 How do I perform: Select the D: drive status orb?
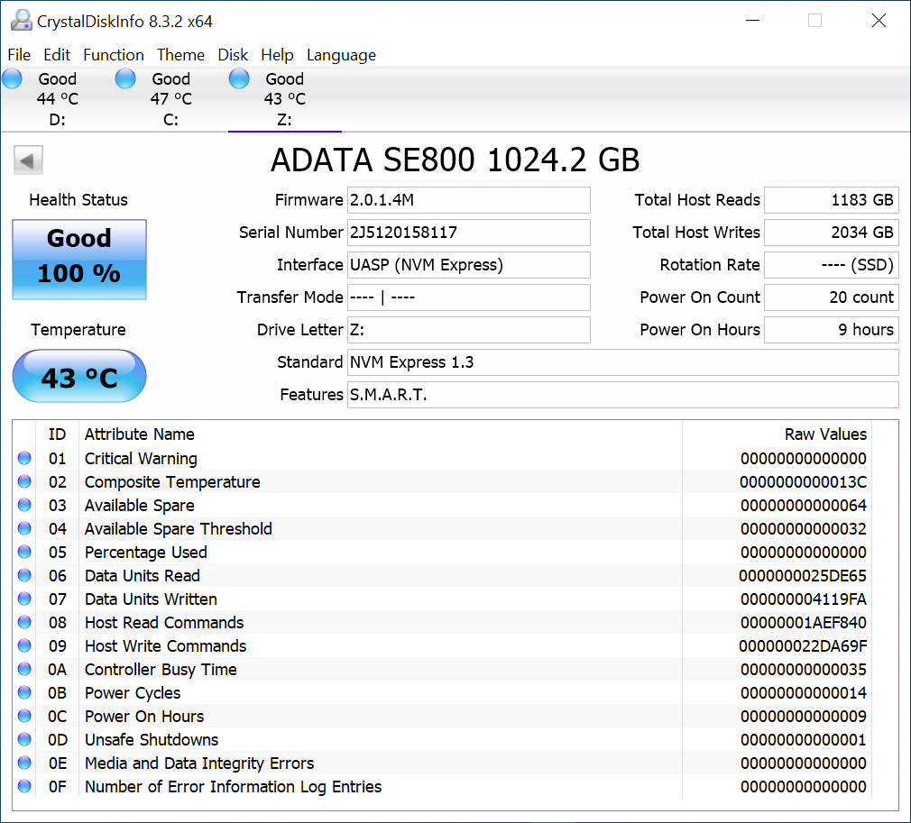(13, 79)
